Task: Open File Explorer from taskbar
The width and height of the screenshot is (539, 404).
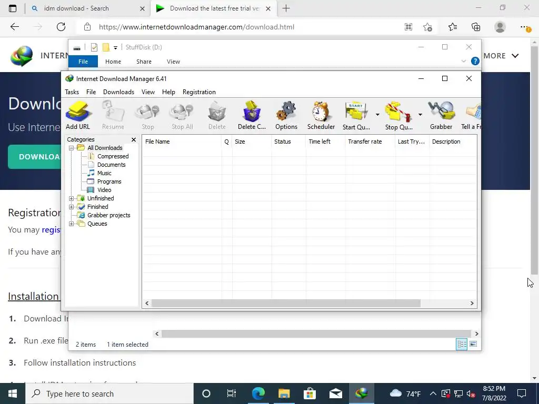Action: click(x=284, y=393)
